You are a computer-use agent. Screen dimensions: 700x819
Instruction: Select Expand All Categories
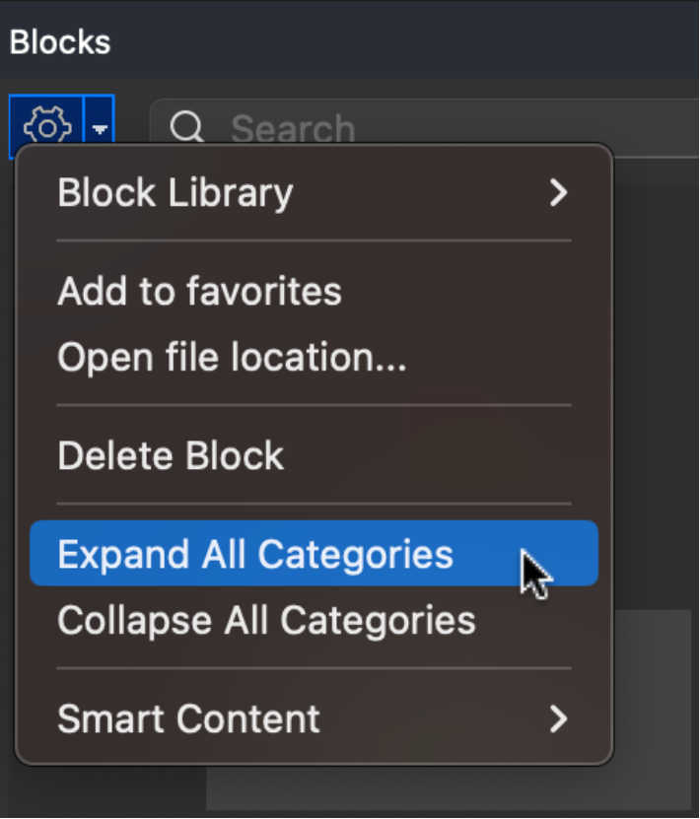tap(314, 554)
